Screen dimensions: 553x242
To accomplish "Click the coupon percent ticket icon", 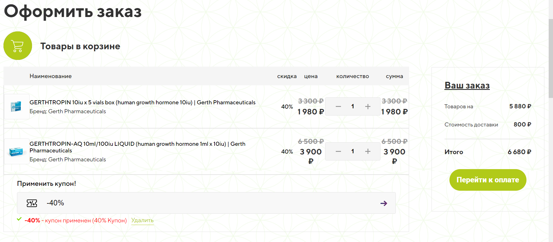I will (32, 203).
